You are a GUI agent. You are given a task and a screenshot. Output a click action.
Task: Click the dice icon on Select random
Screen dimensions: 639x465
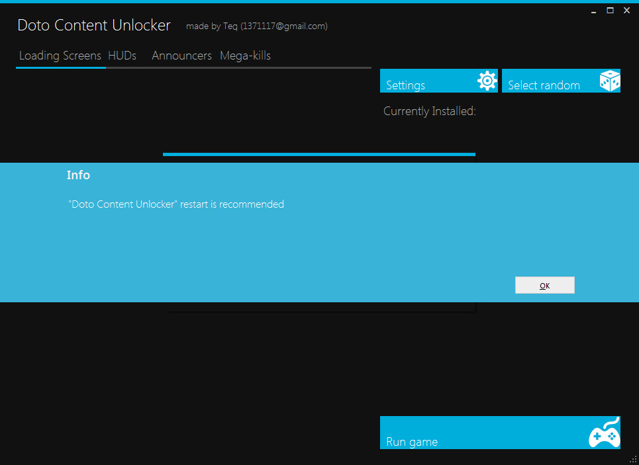pos(609,81)
